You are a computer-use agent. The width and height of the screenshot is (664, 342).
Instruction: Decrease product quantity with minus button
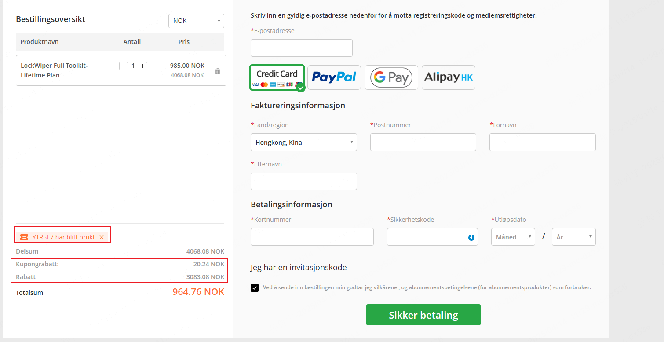pos(124,66)
